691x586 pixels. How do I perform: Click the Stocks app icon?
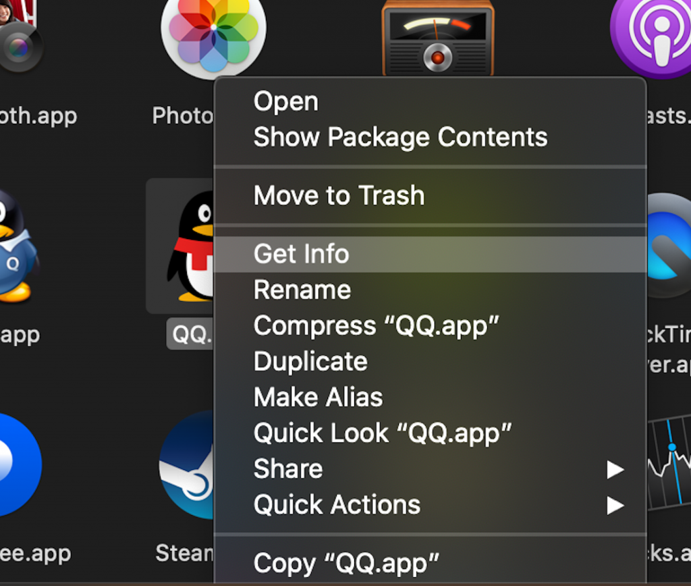tap(668, 466)
